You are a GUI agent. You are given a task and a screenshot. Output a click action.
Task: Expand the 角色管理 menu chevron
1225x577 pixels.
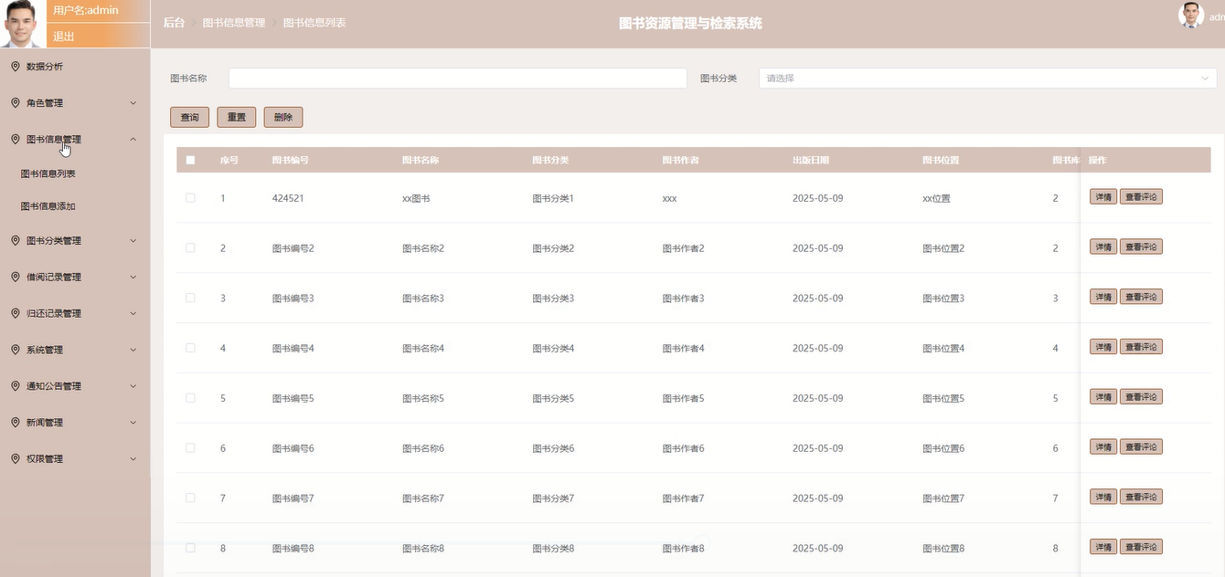point(133,103)
